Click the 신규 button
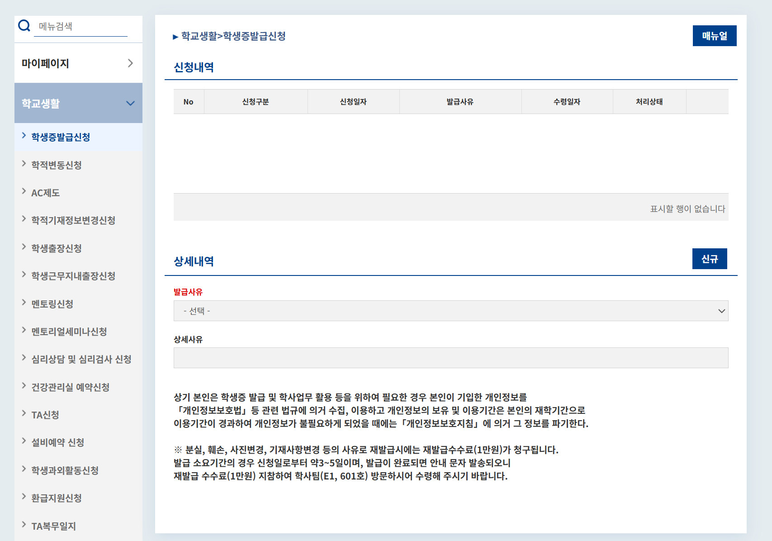 click(x=710, y=259)
